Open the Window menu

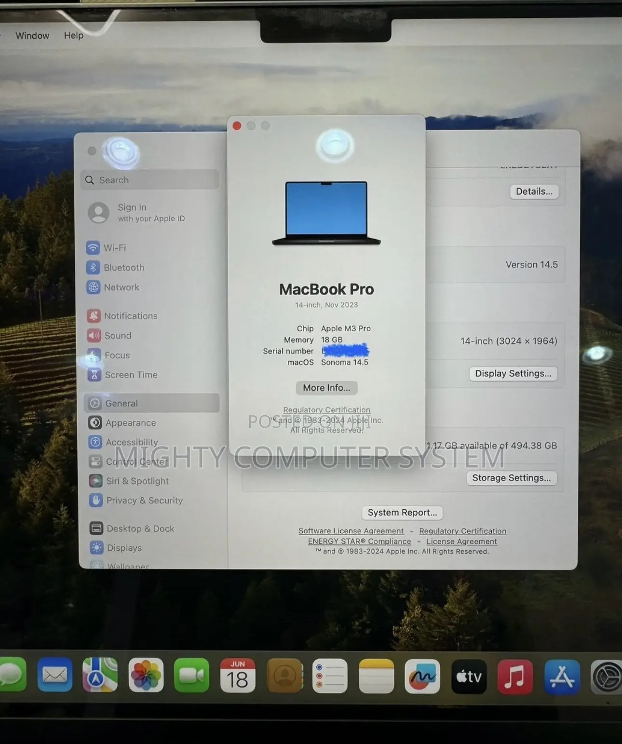pos(32,36)
